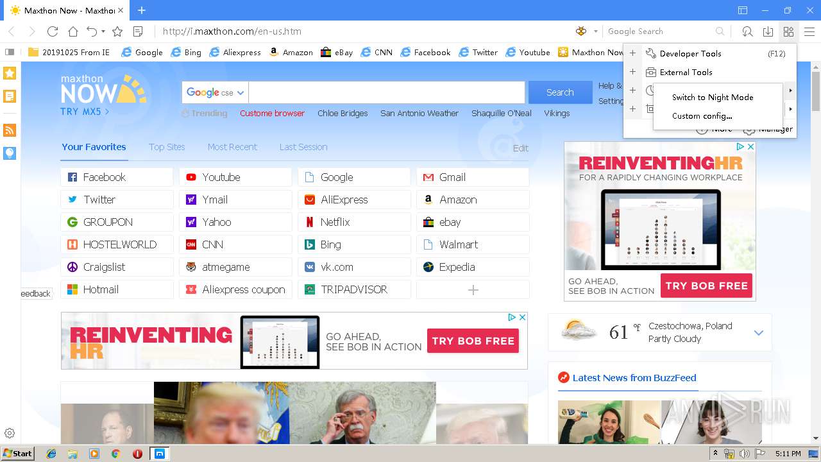Open dropdown next to the bee icon
The width and height of the screenshot is (821, 462).
point(595,31)
